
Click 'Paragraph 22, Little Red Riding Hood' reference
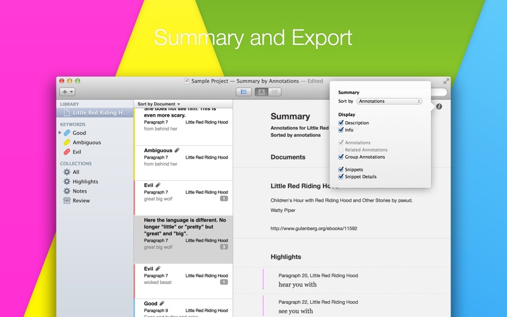coord(318,302)
